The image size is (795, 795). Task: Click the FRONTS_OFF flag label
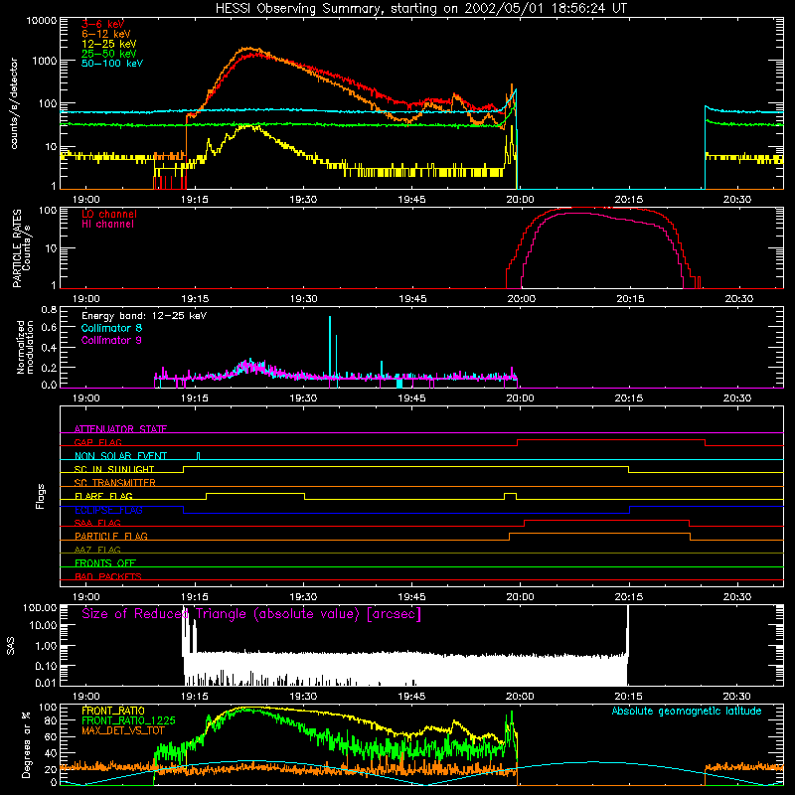click(105, 562)
